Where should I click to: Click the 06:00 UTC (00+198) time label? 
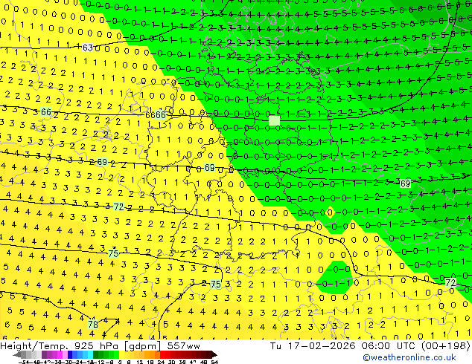(415, 346)
